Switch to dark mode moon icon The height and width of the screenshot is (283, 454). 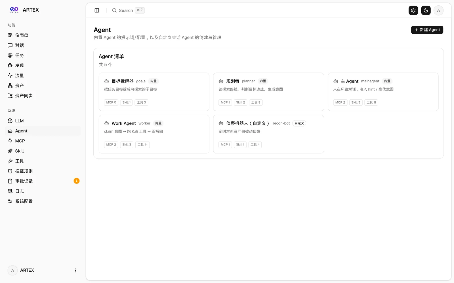click(426, 10)
